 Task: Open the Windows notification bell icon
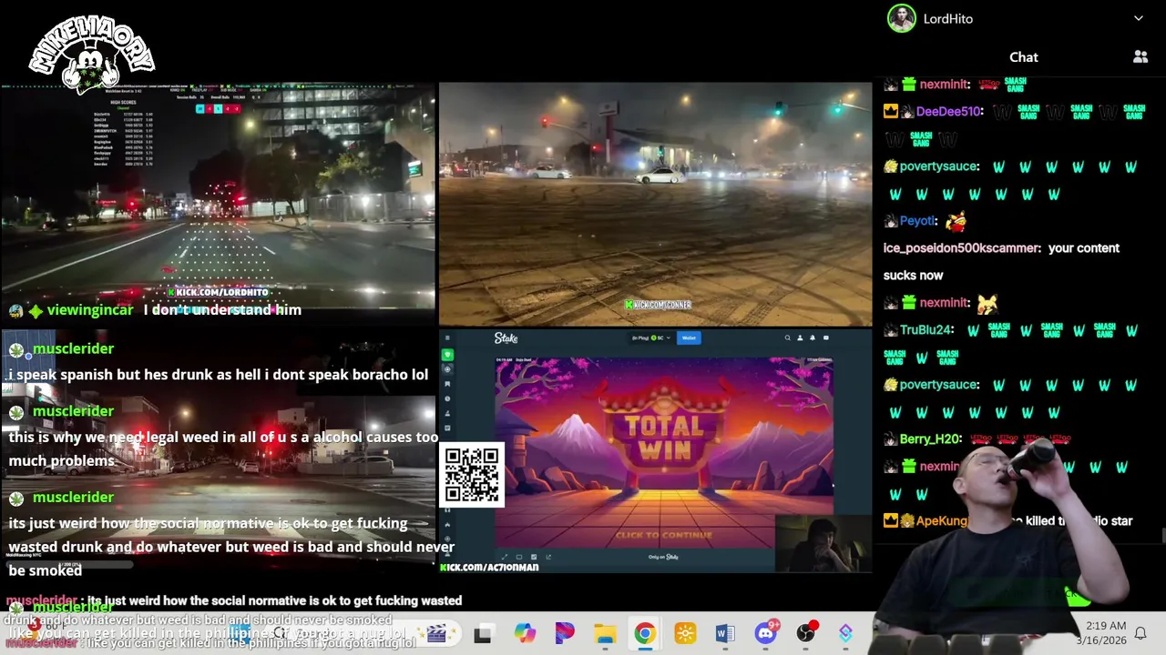coord(1140,633)
